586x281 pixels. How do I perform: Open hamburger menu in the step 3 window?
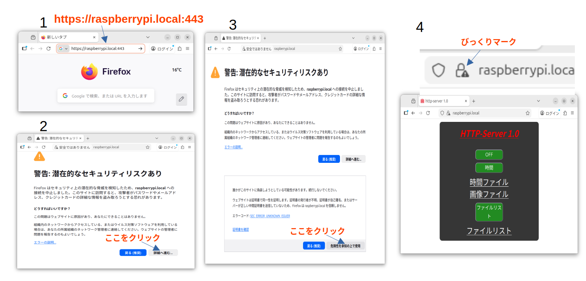tap(380, 48)
